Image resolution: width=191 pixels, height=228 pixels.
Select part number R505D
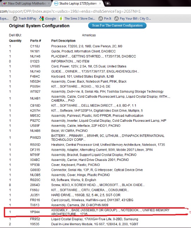pyautogui.click(x=35, y=145)
